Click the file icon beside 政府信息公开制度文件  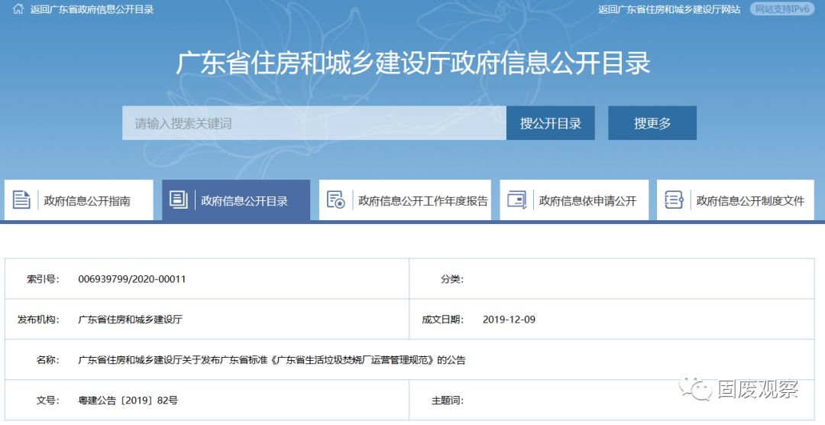point(674,200)
